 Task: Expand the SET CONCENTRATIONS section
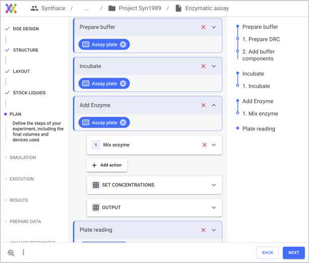click(214, 185)
